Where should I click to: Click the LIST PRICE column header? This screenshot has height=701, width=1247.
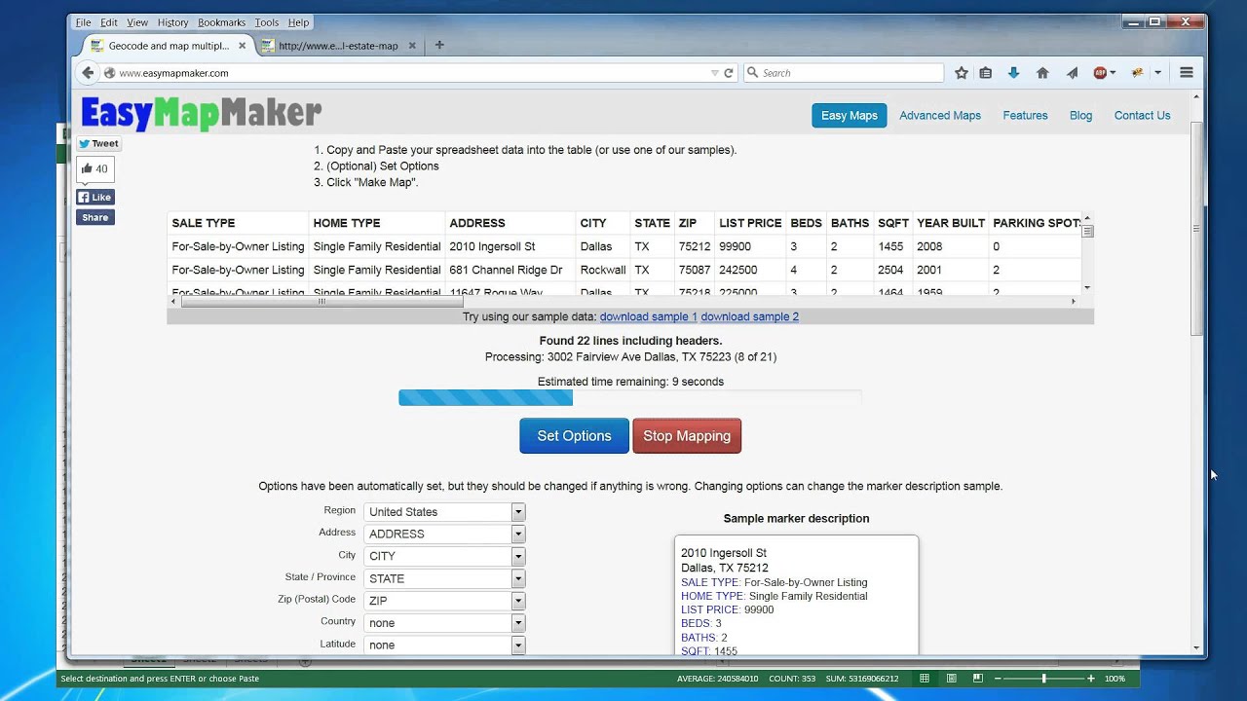750,223
